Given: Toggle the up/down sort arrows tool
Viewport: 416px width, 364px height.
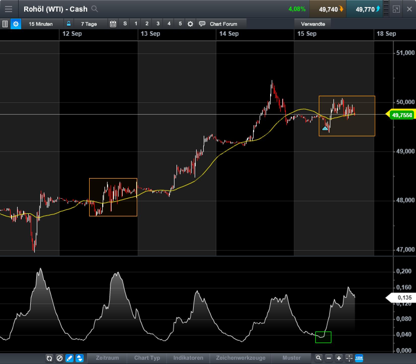Looking at the screenshot, I should click(x=79, y=358).
